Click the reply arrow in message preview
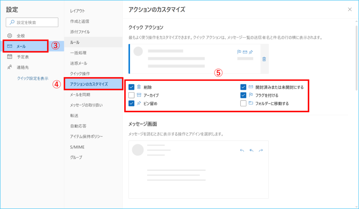Image resolution: width=359 pixels, height=209 pixels. pos(242,150)
